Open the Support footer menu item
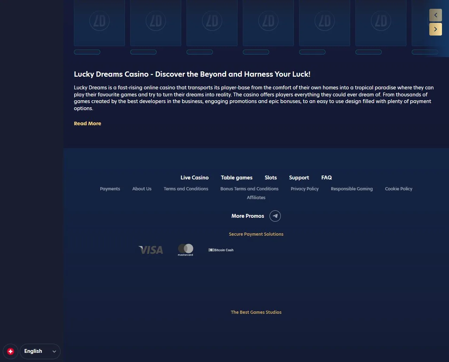The image size is (449, 362). click(x=299, y=178)
